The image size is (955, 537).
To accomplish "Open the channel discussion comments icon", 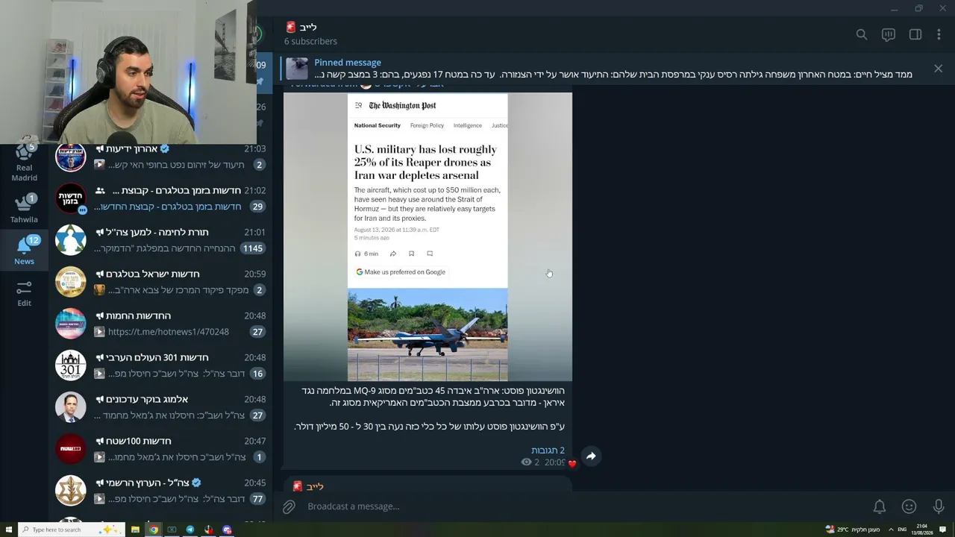I will coord(889,34).
